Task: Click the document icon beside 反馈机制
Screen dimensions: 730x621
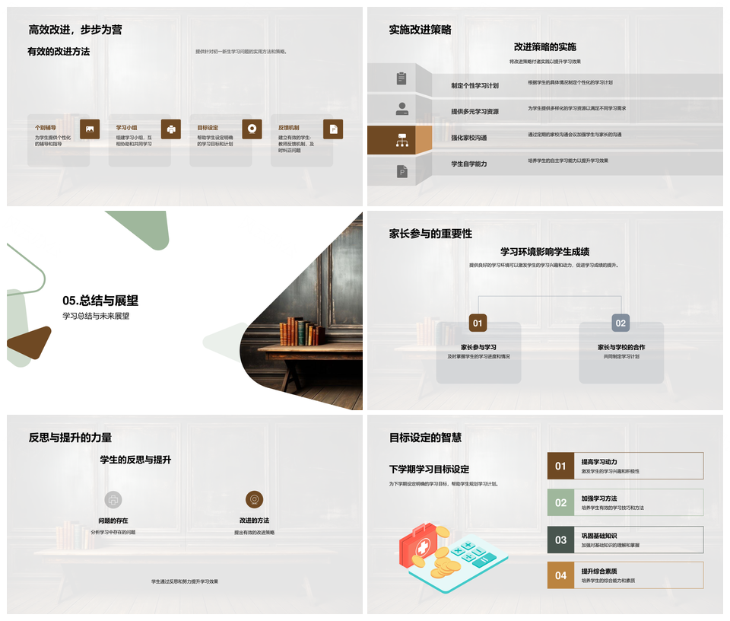Action: click(x=333, y=129)
